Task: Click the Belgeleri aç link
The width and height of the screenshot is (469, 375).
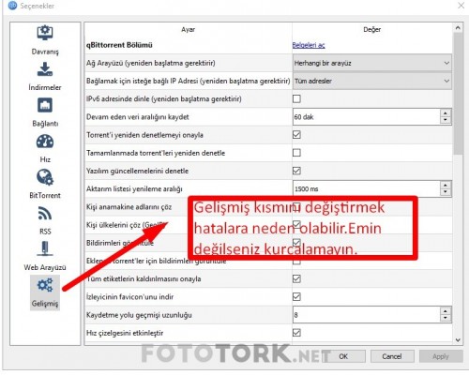Action: click(309, 45)
